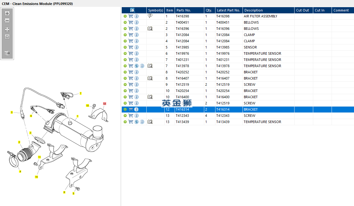Click the panel export arrow icon
The image size is (354, 206).
[7, 53]
